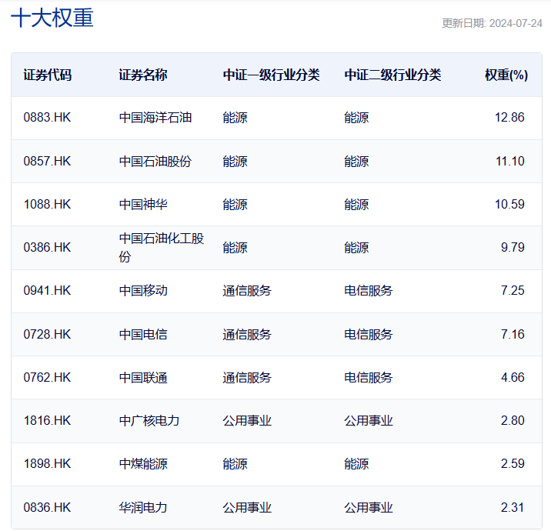Select stock code 0857.HK
This screenshot has width=551, height=531.
click(47, 162)
